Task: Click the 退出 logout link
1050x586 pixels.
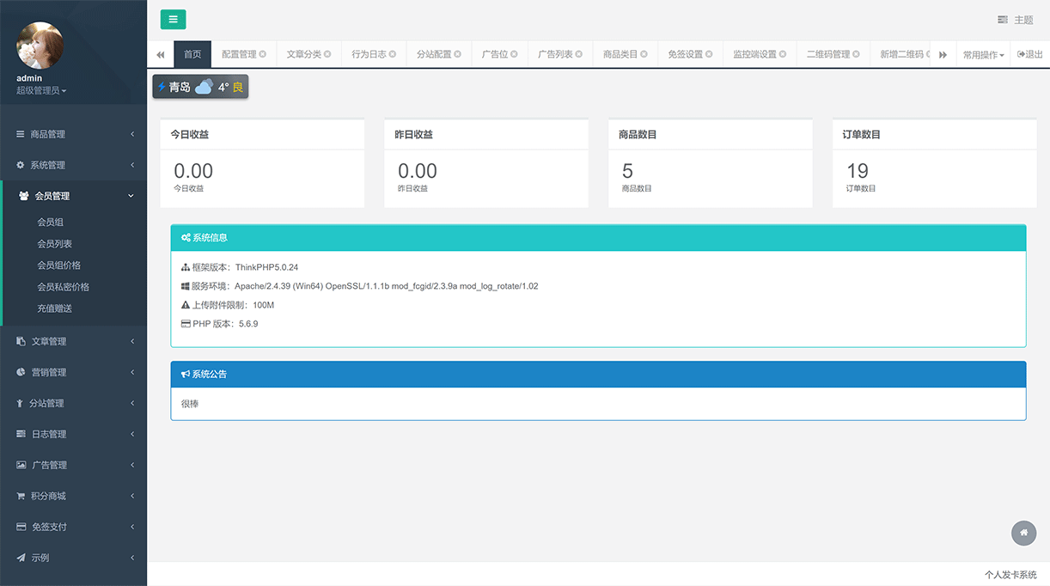Action: (1029, 54)
